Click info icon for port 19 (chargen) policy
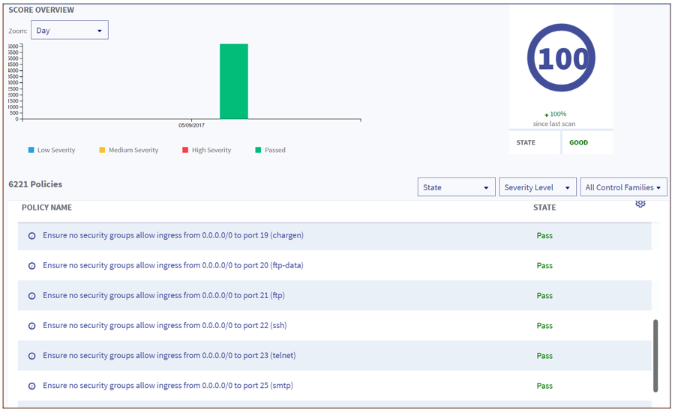Screen dimensions: 681x418 point(31,236)
